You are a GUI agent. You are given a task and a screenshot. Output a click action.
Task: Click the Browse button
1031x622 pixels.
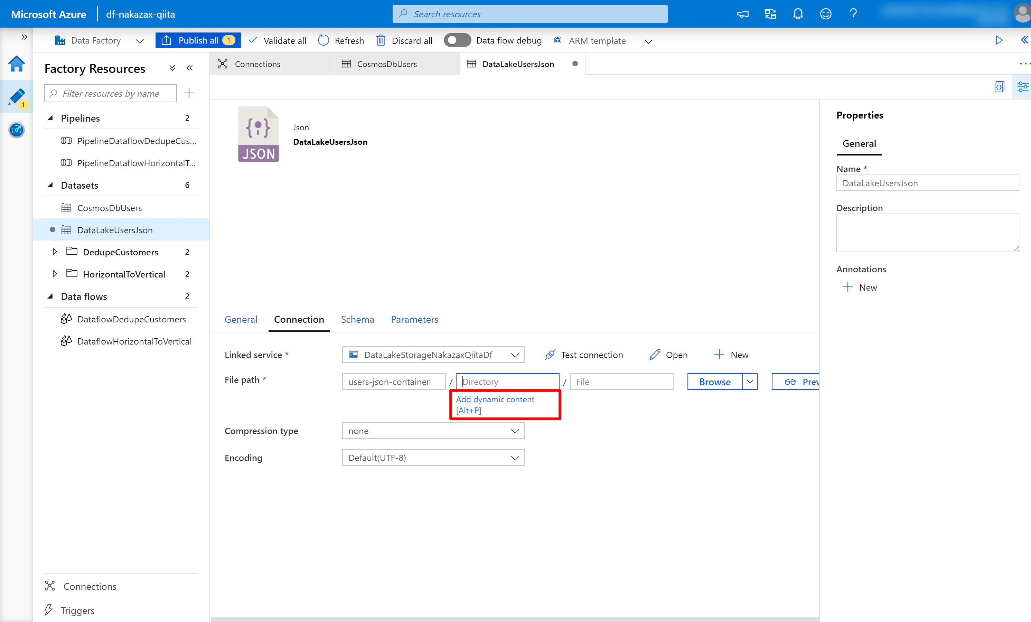(x=715, y=381)
